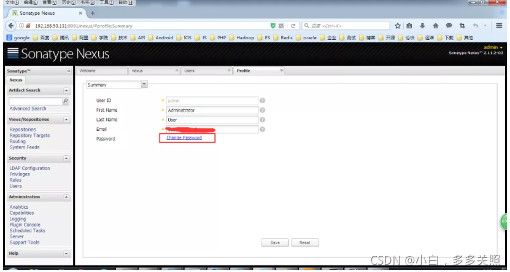The image size is (510, 272).
Task: Click the browser back arrow button
Action: tap(10, 26)
